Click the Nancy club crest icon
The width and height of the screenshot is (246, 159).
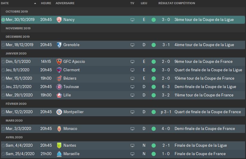[x=59, y=20]
